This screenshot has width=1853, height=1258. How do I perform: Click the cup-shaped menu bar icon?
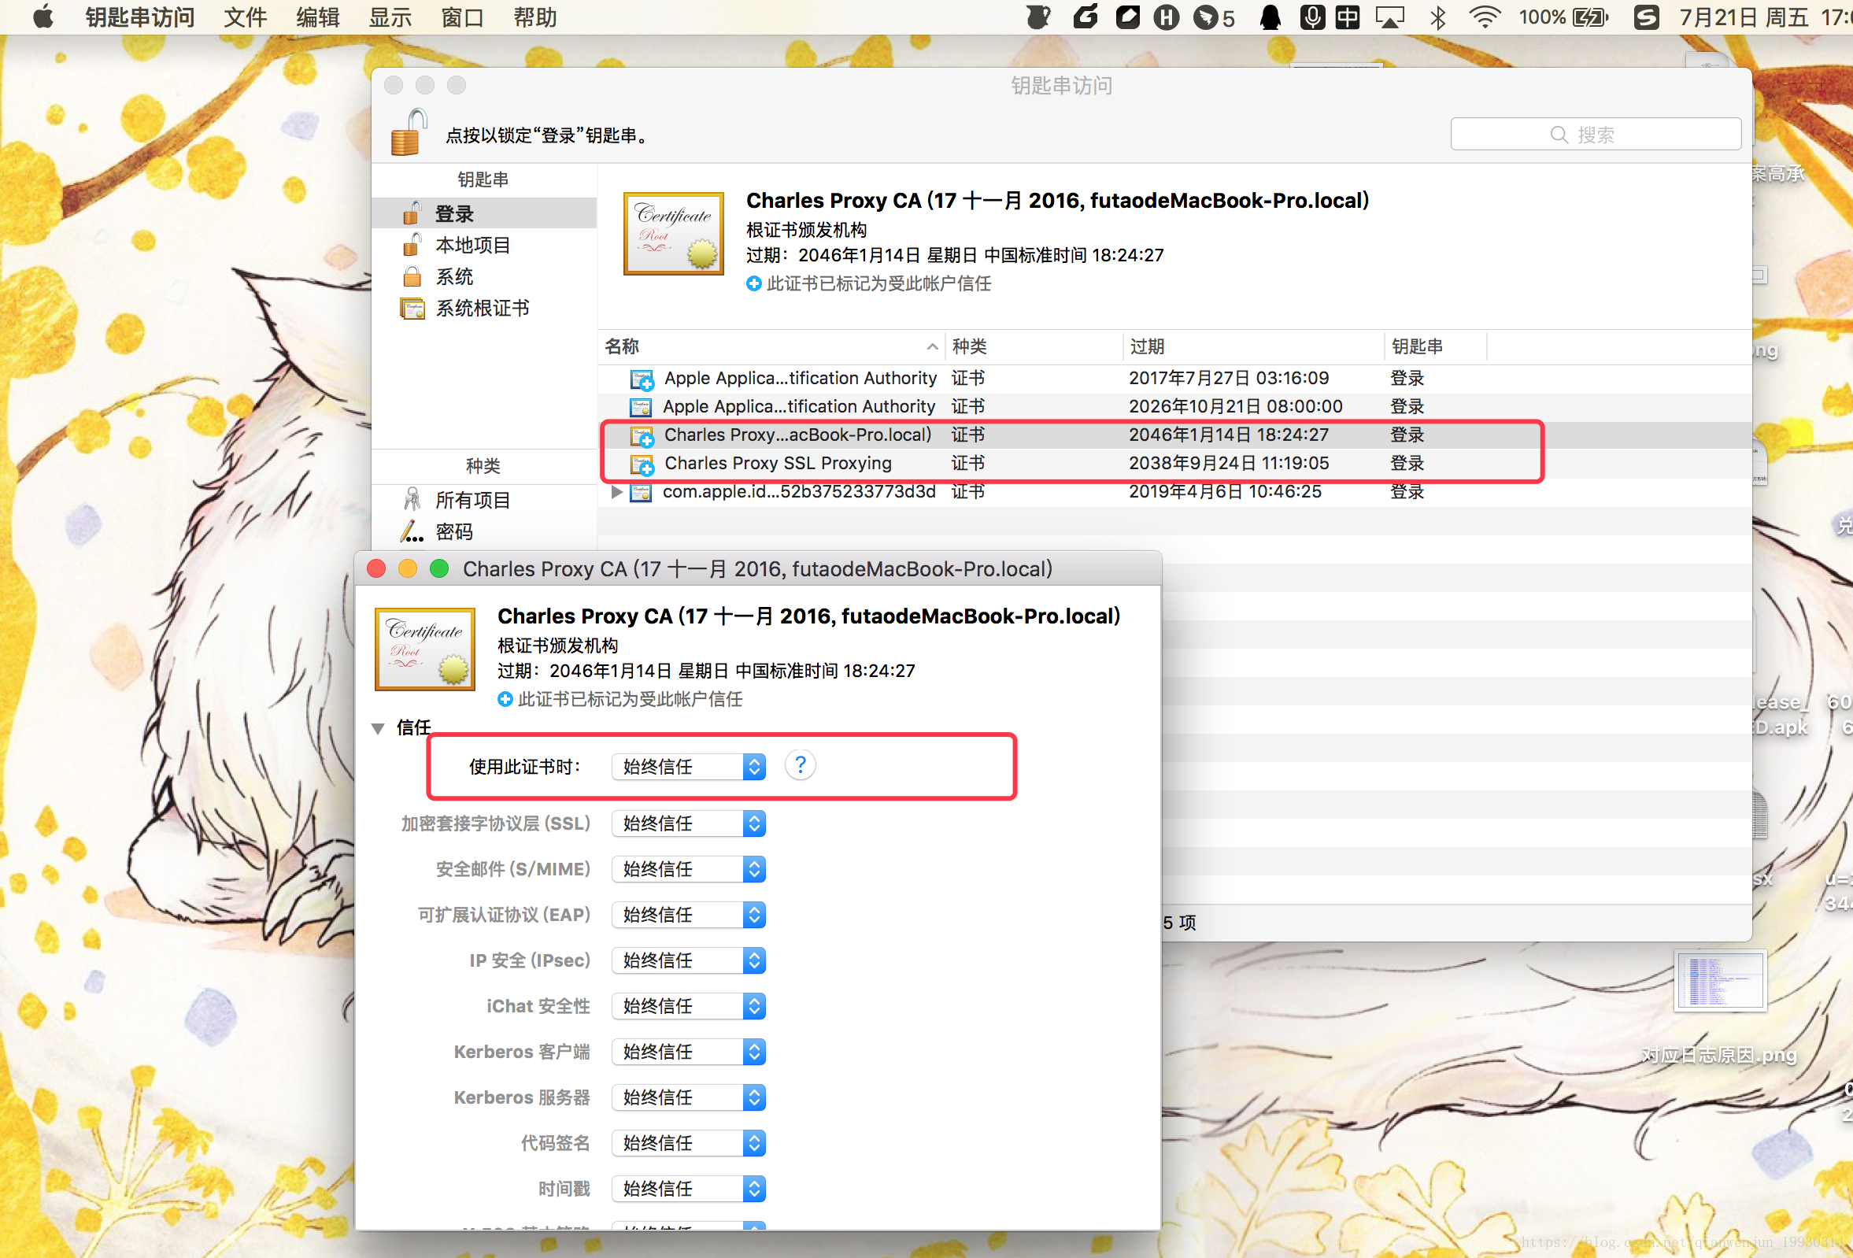click(x=1038, y=17)
